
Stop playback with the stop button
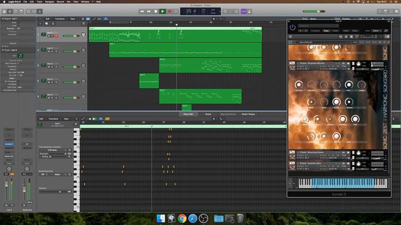155,11
